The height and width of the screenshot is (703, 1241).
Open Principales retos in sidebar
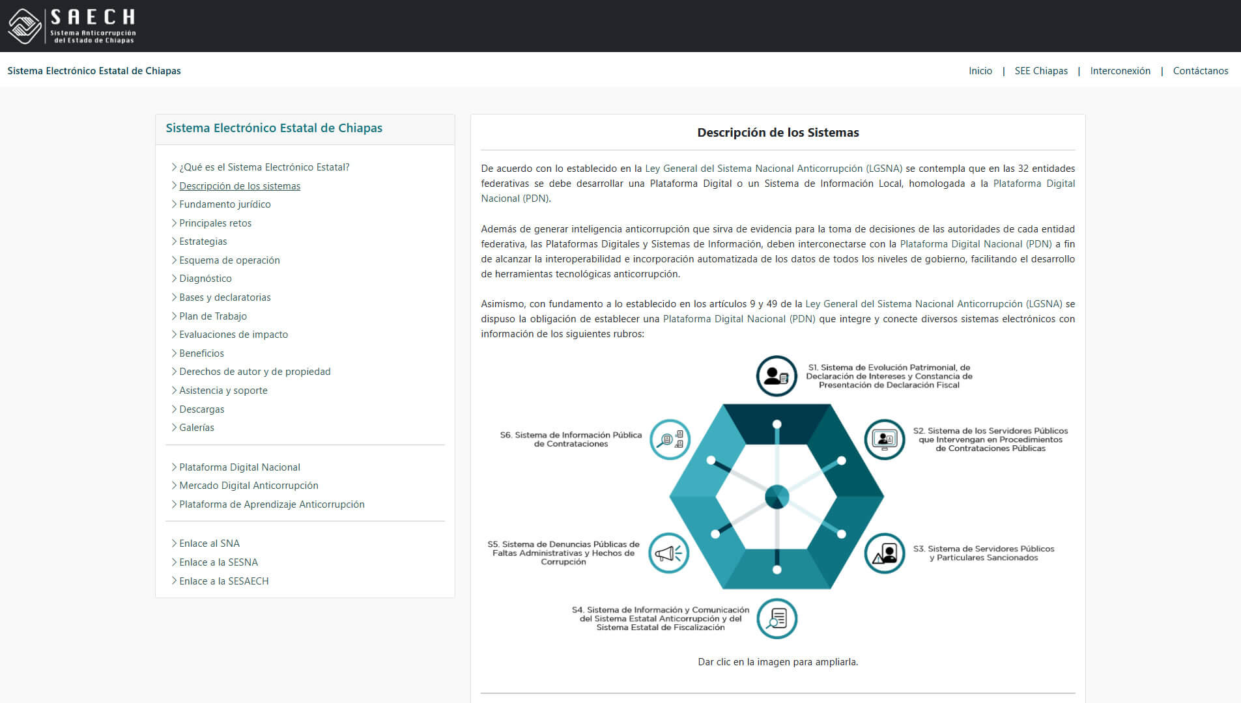pyautogui.click(x=215, y=223)
